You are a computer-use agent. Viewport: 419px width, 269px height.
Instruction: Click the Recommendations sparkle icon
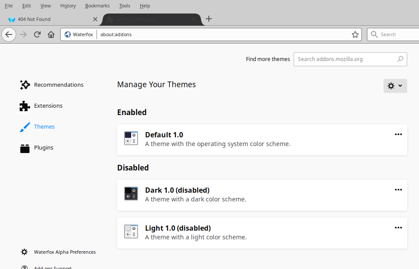point(25,85)
